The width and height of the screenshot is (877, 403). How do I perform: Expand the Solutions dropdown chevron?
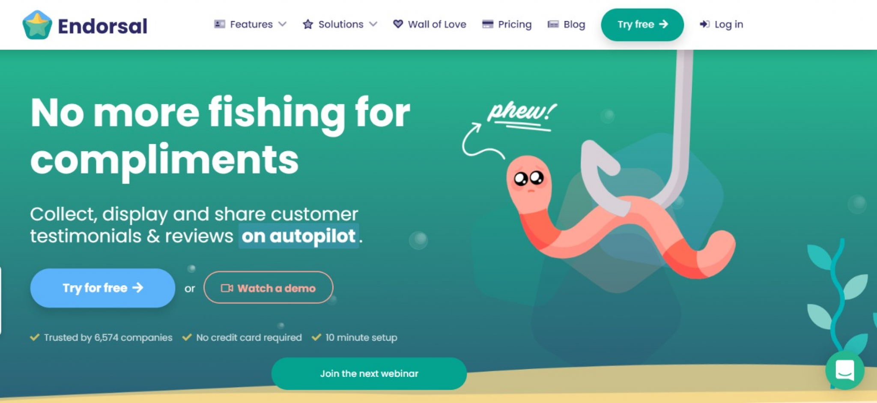point(373,24)
